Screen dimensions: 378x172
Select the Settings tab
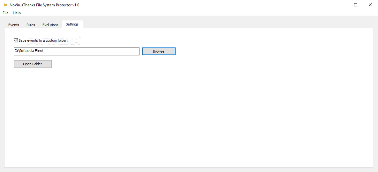pyautogui.click(x=72, y=24)
